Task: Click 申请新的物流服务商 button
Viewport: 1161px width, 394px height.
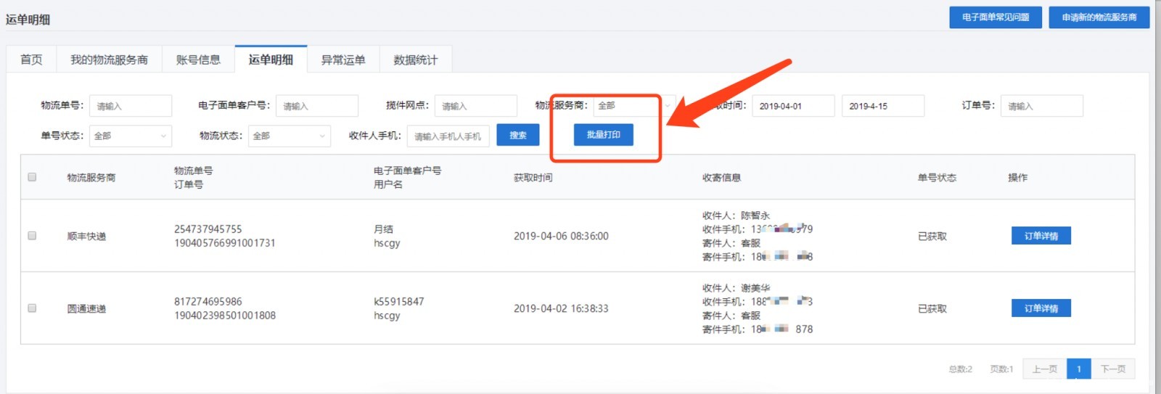Action: pyautogui.click(x=1099, y=17)
